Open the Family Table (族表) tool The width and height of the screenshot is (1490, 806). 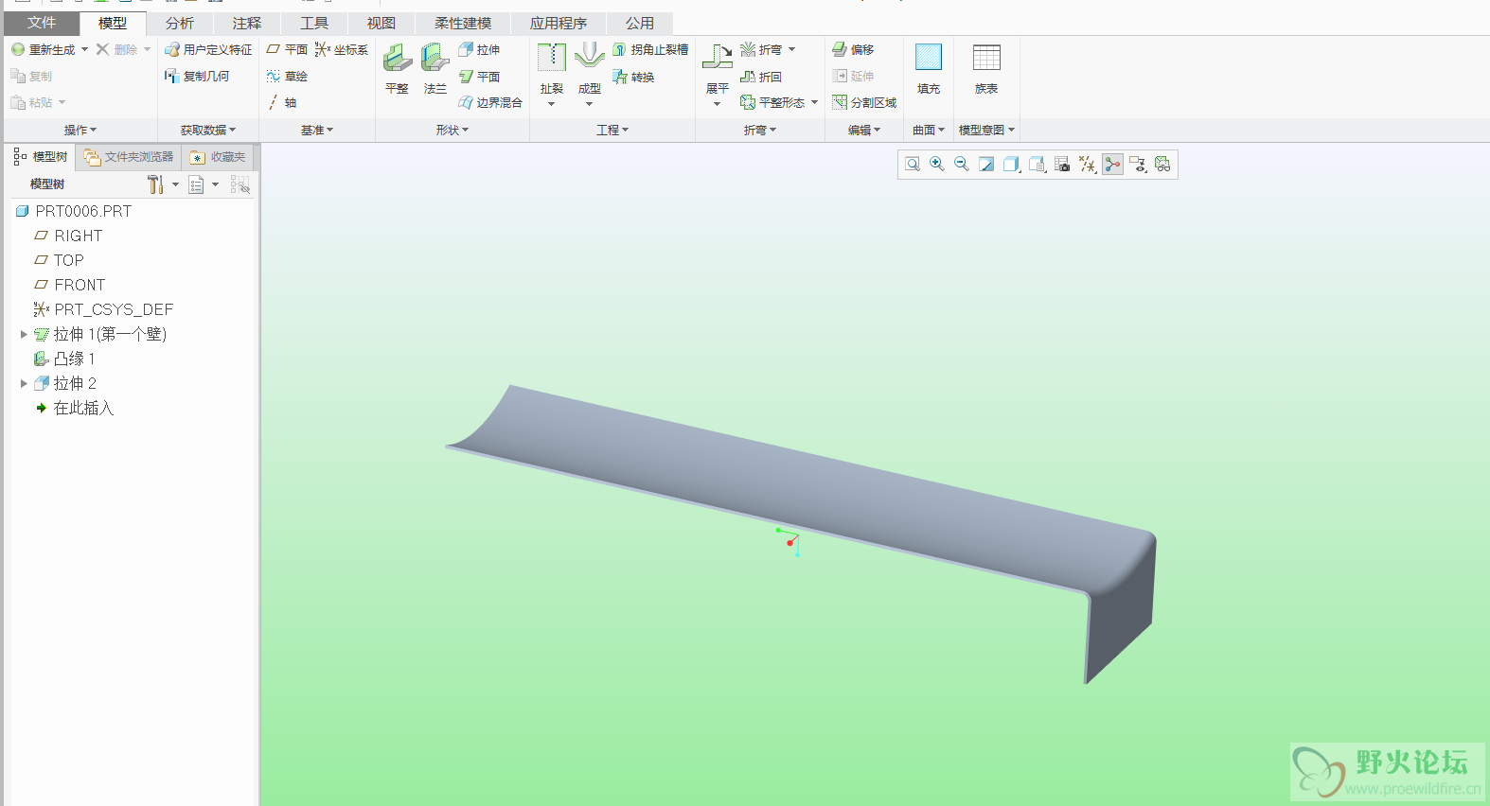[986, 68]
